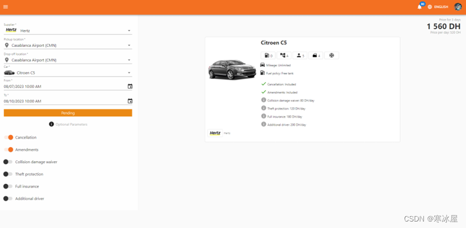Open the From date calendar picker
This screenshot has height=228, width=466.
(x=130, y=86)
